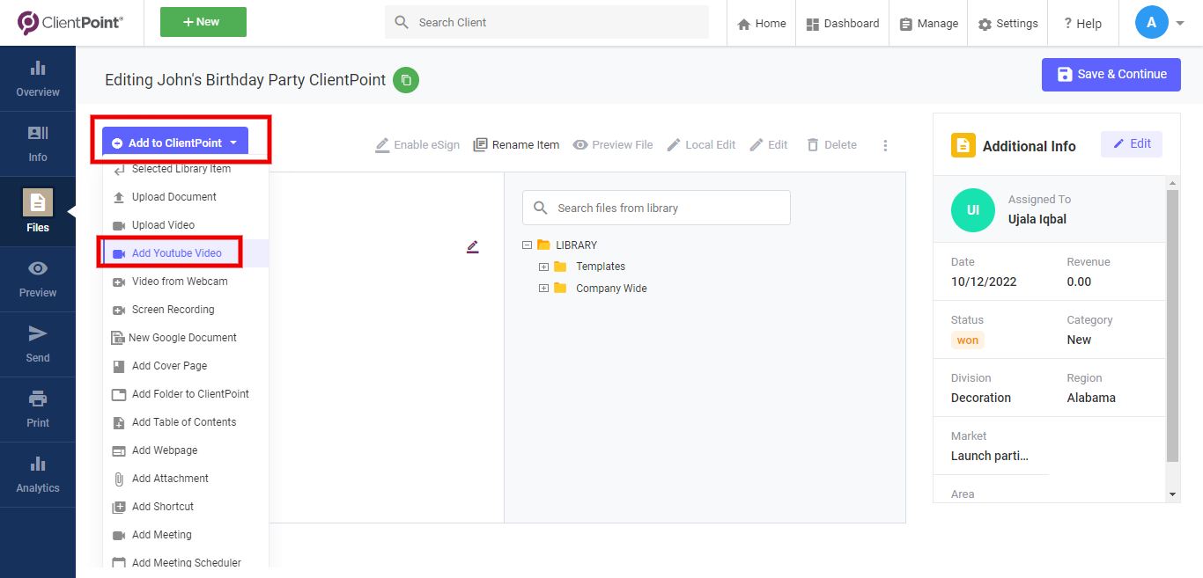Click the green New button
This screenshot has width=1203, height=578.
pyautogui.click(x=203, y=22)
